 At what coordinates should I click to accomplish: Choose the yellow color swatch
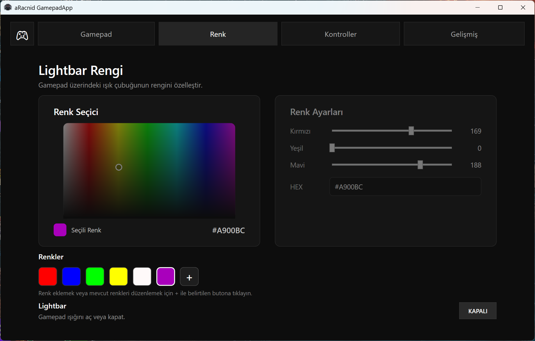pyautogui.click(x=119, y=276)
